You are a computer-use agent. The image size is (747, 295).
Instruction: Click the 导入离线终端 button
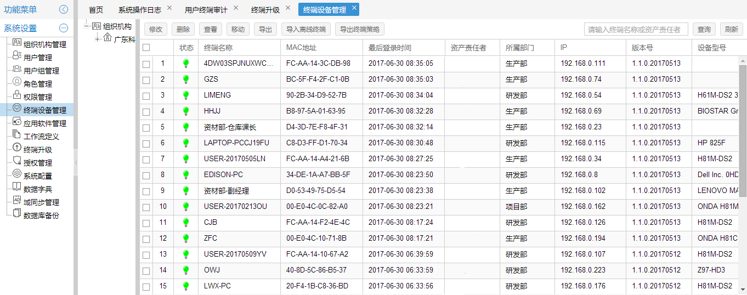pos(305,30)
